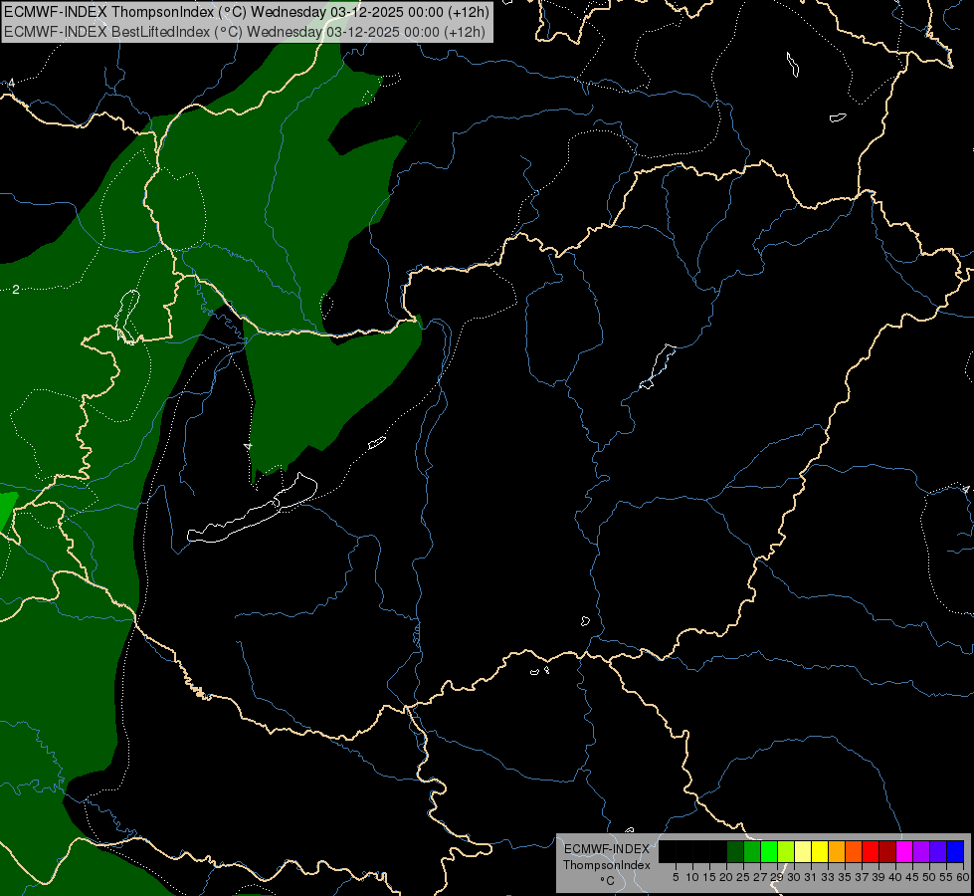Click the legend tick label 10
Image resolution: width=974 pixels, height=896 pixels.
[x=692, y=877]
